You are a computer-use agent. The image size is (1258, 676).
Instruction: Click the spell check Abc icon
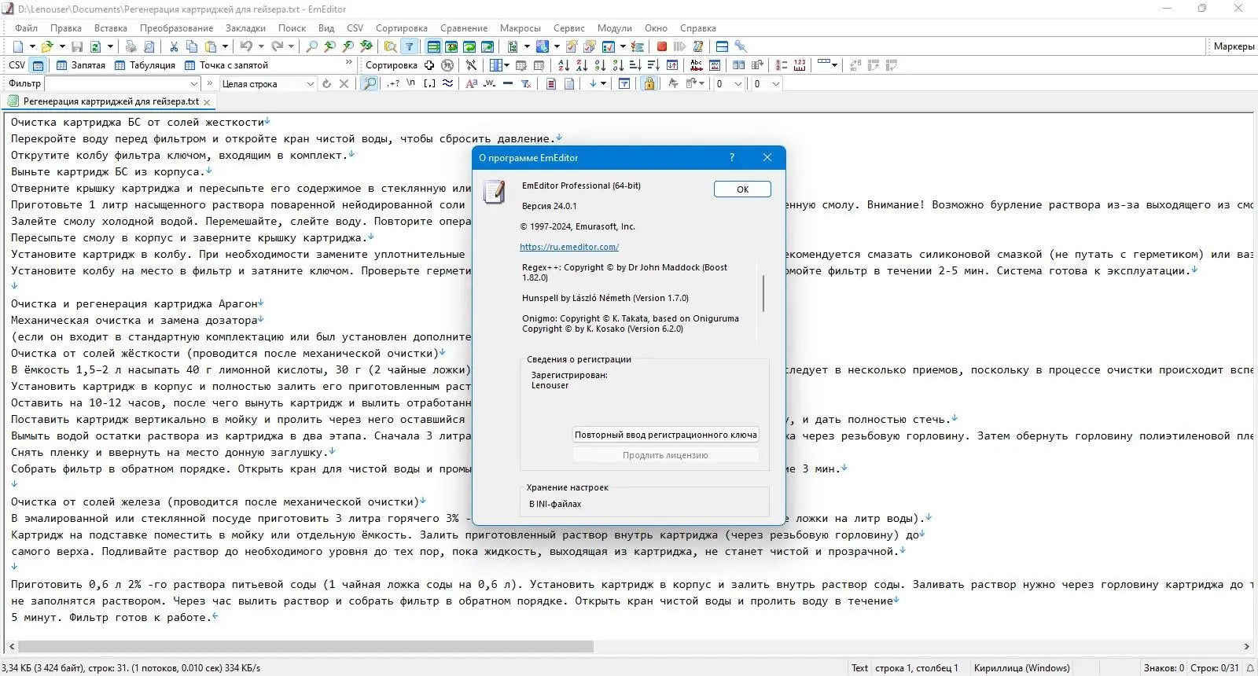pos(697,65)
